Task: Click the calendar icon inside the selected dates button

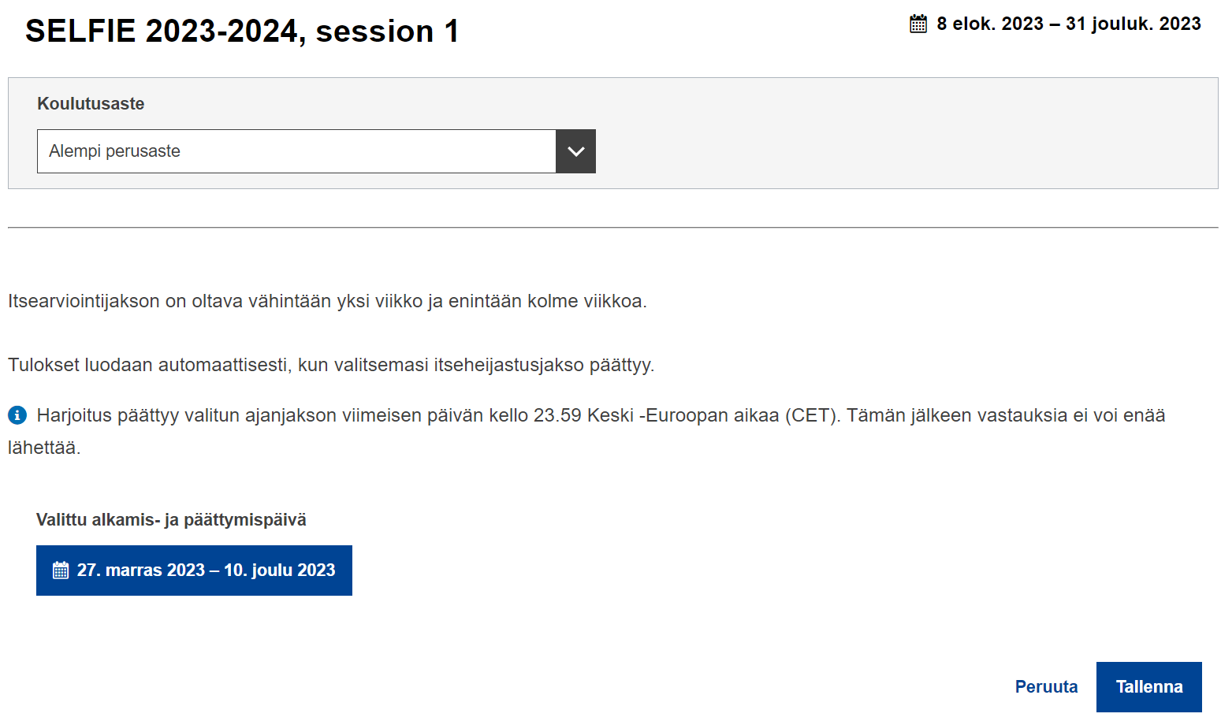Action: pos(61,570)
